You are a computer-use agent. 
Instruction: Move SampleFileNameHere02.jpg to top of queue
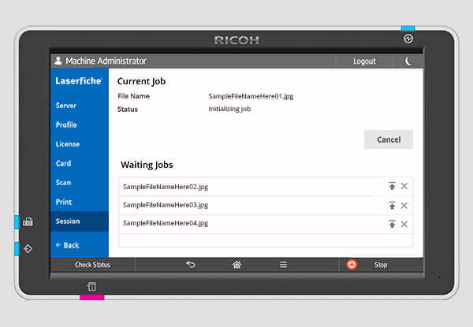[392, 186]
